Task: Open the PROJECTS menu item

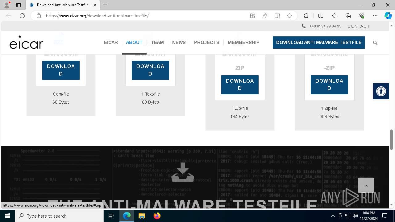Action: pyautogui.click(x=207, y=43)
